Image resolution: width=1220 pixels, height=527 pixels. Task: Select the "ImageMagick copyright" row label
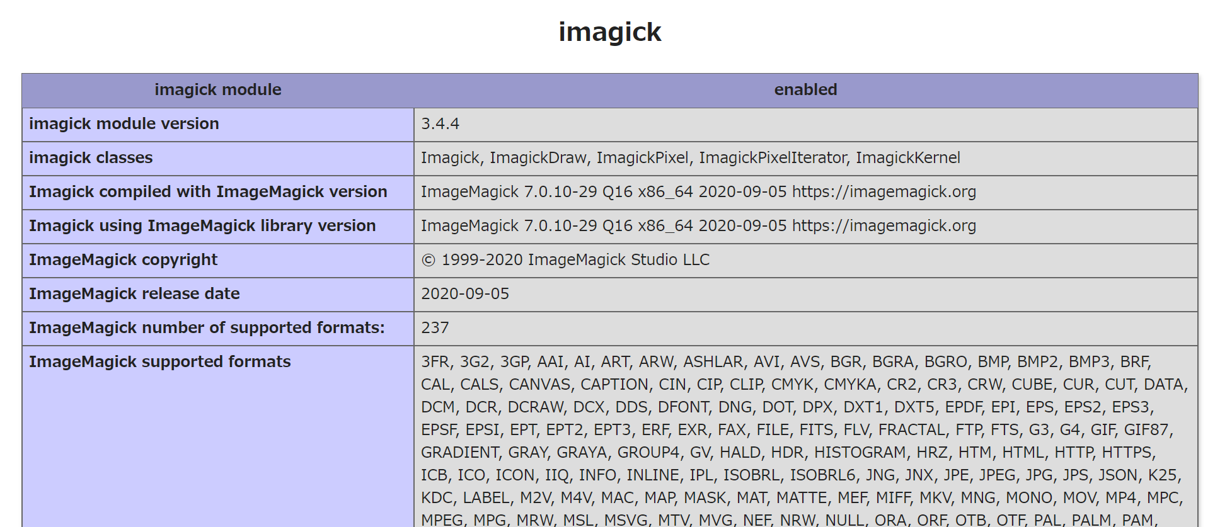[123, 260]
